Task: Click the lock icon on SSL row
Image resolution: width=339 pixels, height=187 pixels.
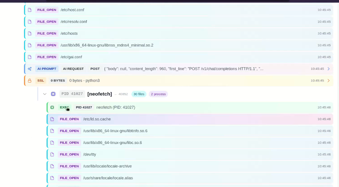Action: (x=30, y=80)
